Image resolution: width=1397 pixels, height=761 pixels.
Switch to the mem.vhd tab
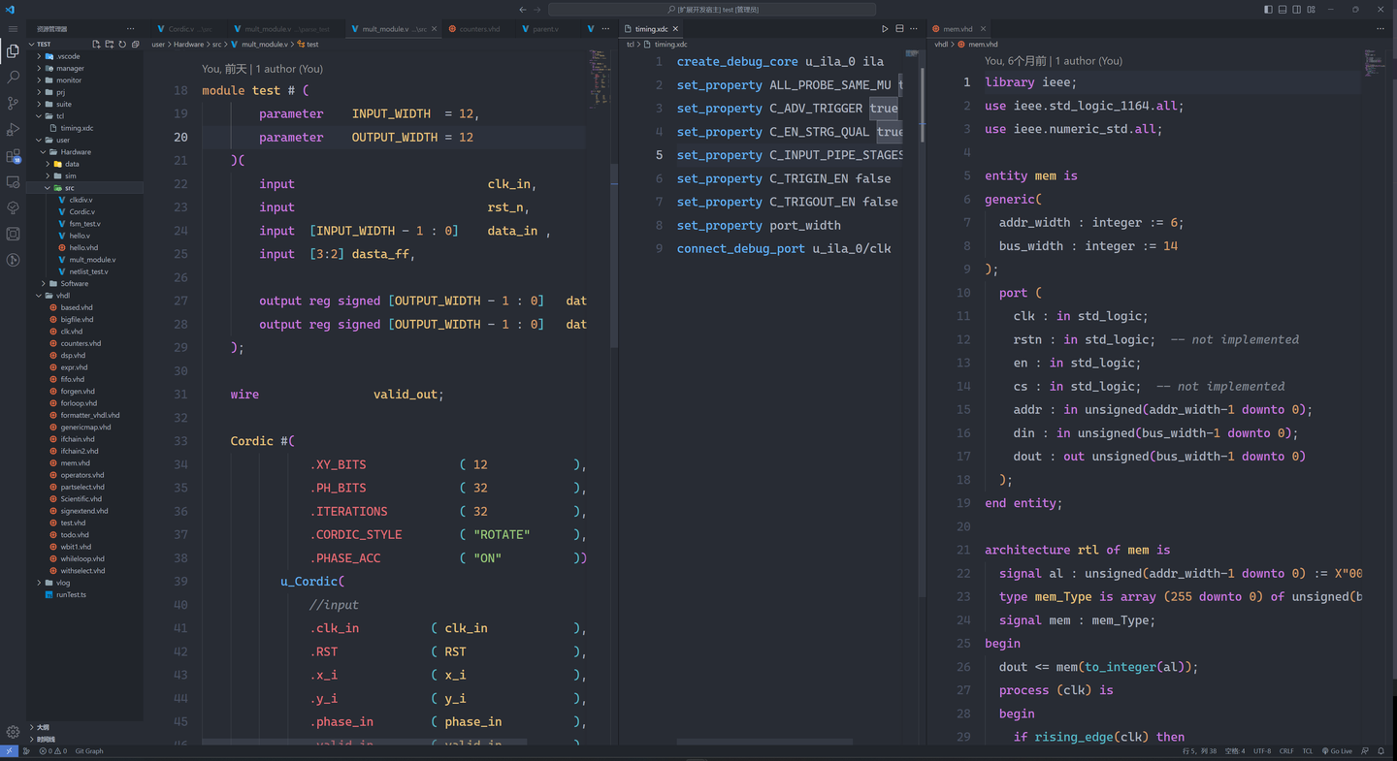click(x=956, y=28)
